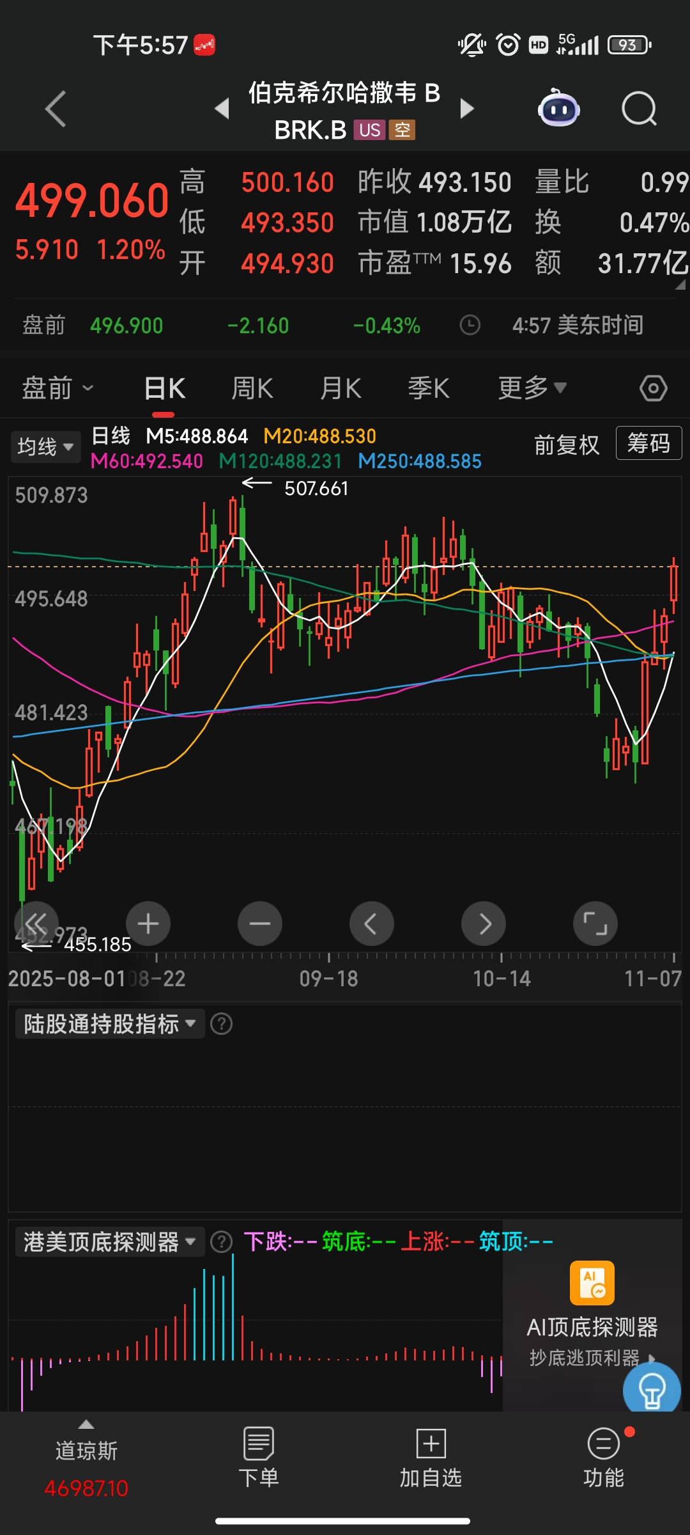The width and height of the screenshot is (690, 1535).
Task: Tap M20:488.530 moving average label
Action: (320, 436)
